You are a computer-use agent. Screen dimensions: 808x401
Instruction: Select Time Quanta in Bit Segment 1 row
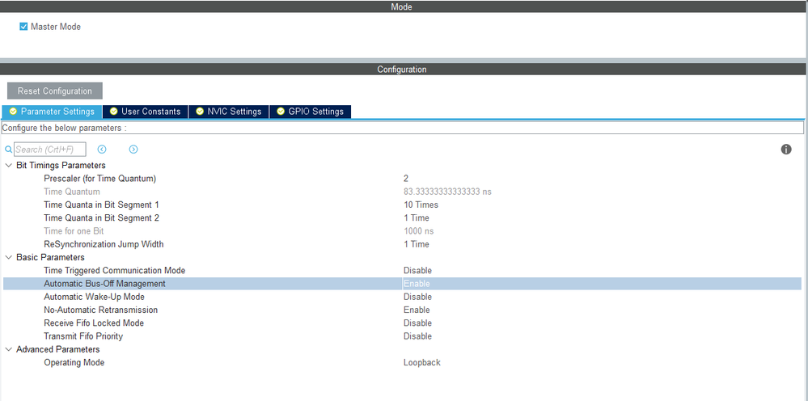click(x=402, y=205)
